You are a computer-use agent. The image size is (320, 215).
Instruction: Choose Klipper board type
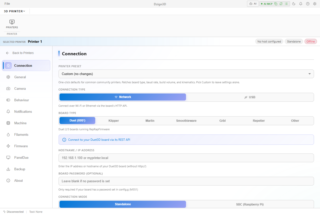pos(114,120)
